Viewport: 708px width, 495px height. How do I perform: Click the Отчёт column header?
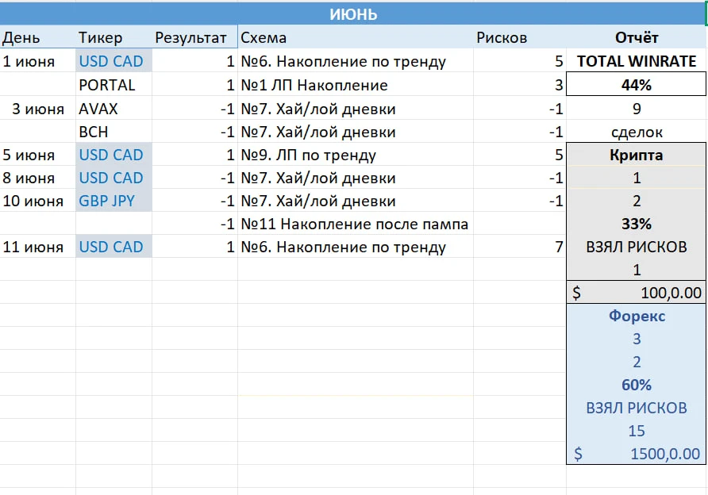point(637,37)
